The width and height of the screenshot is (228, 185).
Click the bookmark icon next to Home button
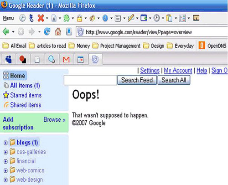coord(69,31)
